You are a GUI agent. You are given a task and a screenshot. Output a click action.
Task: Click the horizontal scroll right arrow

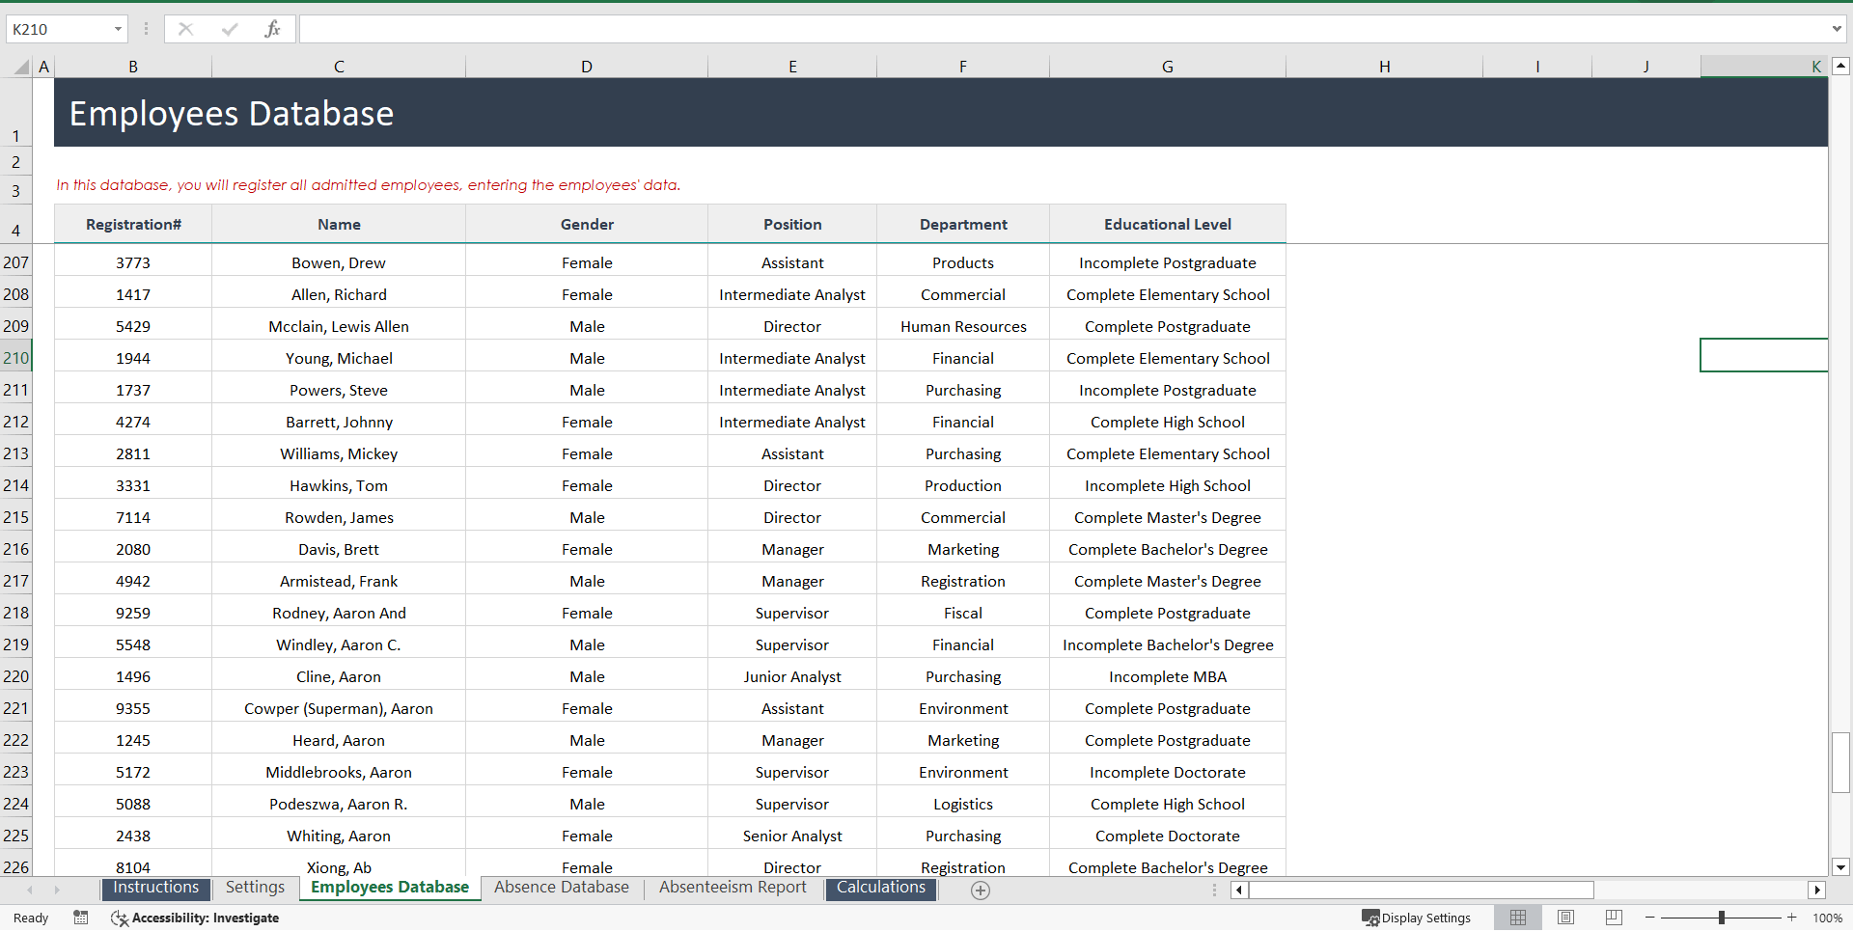pos(1817,891)
